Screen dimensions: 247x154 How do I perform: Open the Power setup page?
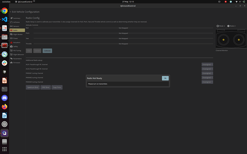pos(17,38)
